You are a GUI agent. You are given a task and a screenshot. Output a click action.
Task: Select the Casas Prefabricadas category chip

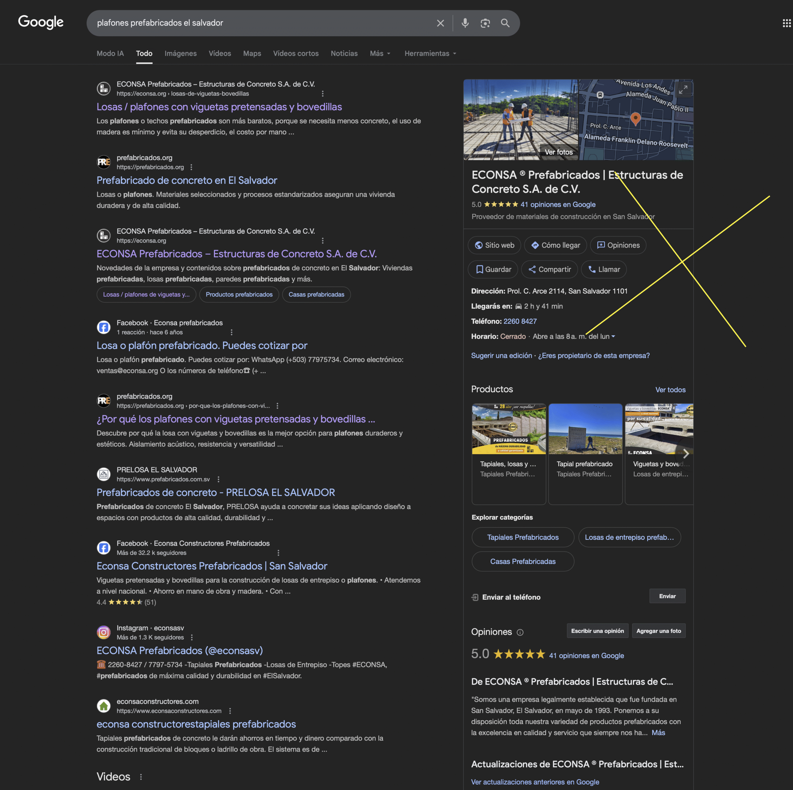pos(523,561)
